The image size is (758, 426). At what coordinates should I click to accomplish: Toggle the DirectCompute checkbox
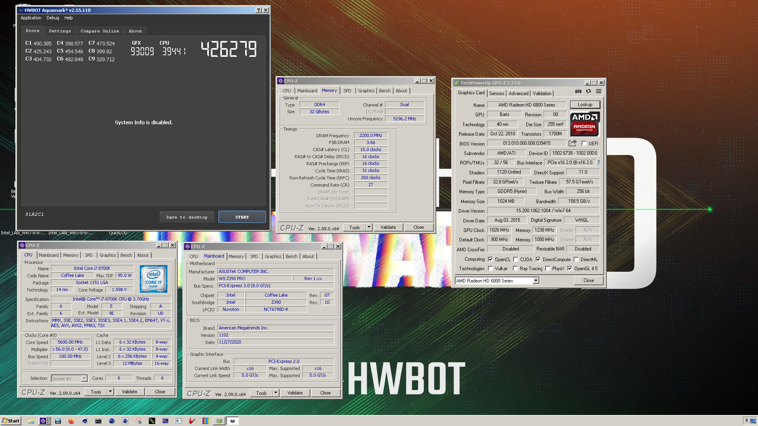click(x=538, y=260)
